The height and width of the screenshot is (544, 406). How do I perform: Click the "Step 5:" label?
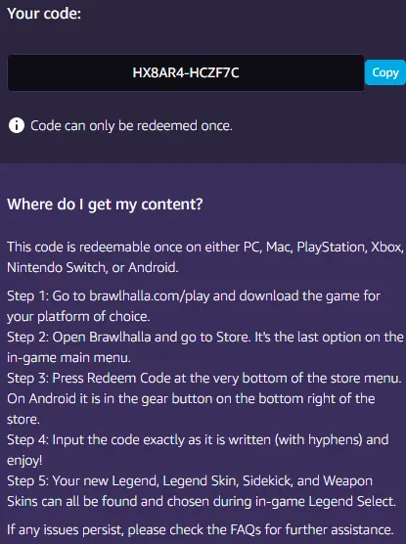(27, 480)
